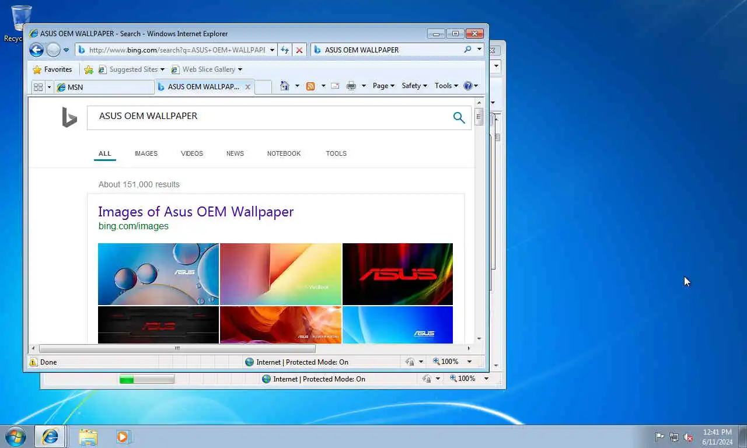Click the Refresh page icon
Viewport: 747px width, 448px height.
285,50
